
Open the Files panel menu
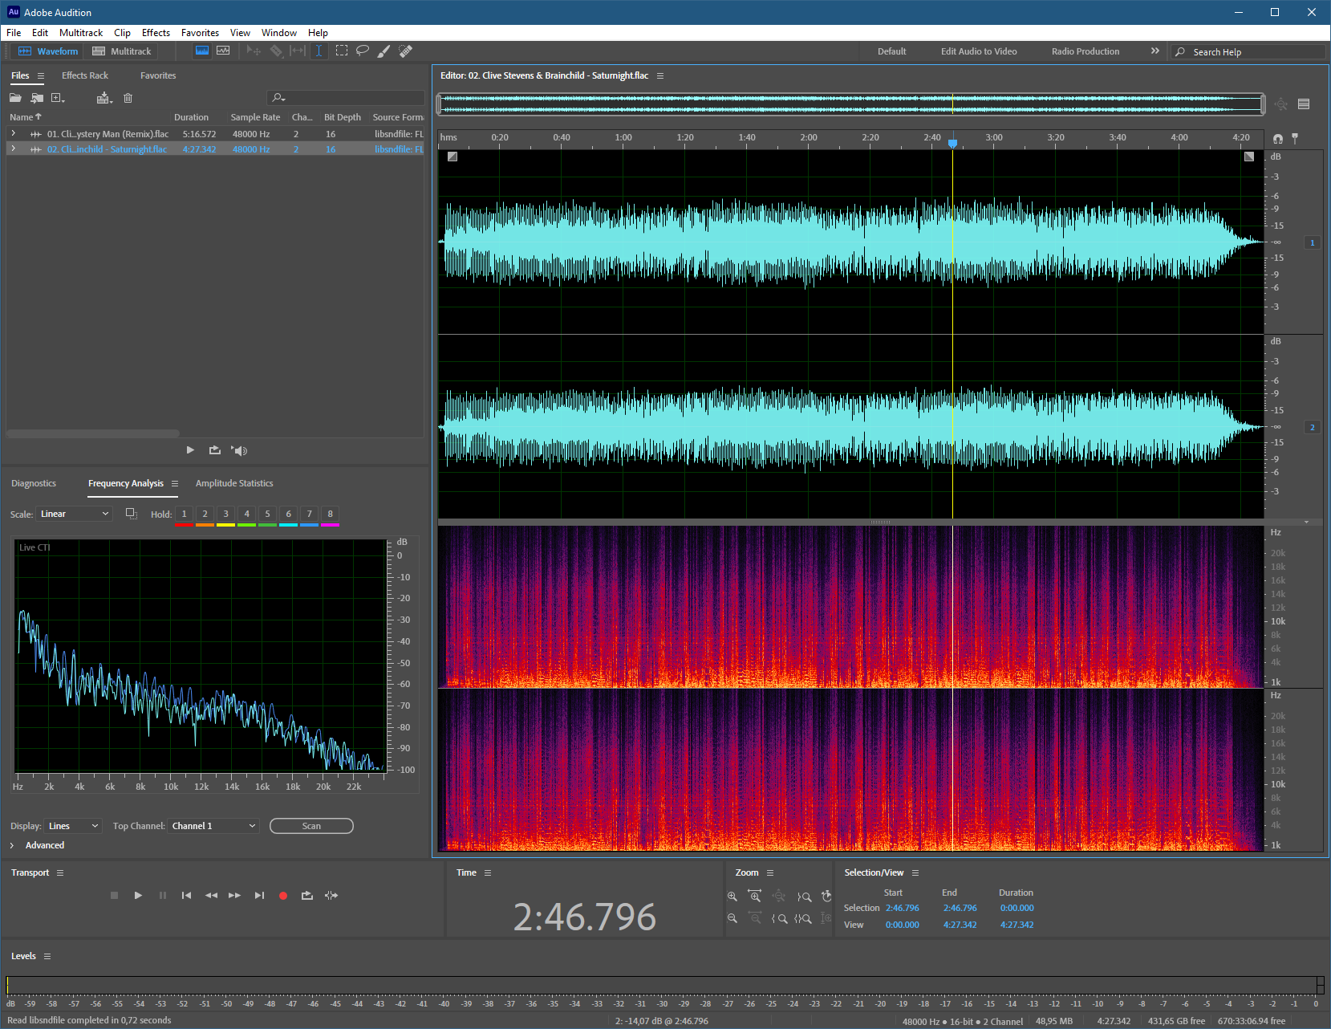(41, 75)
